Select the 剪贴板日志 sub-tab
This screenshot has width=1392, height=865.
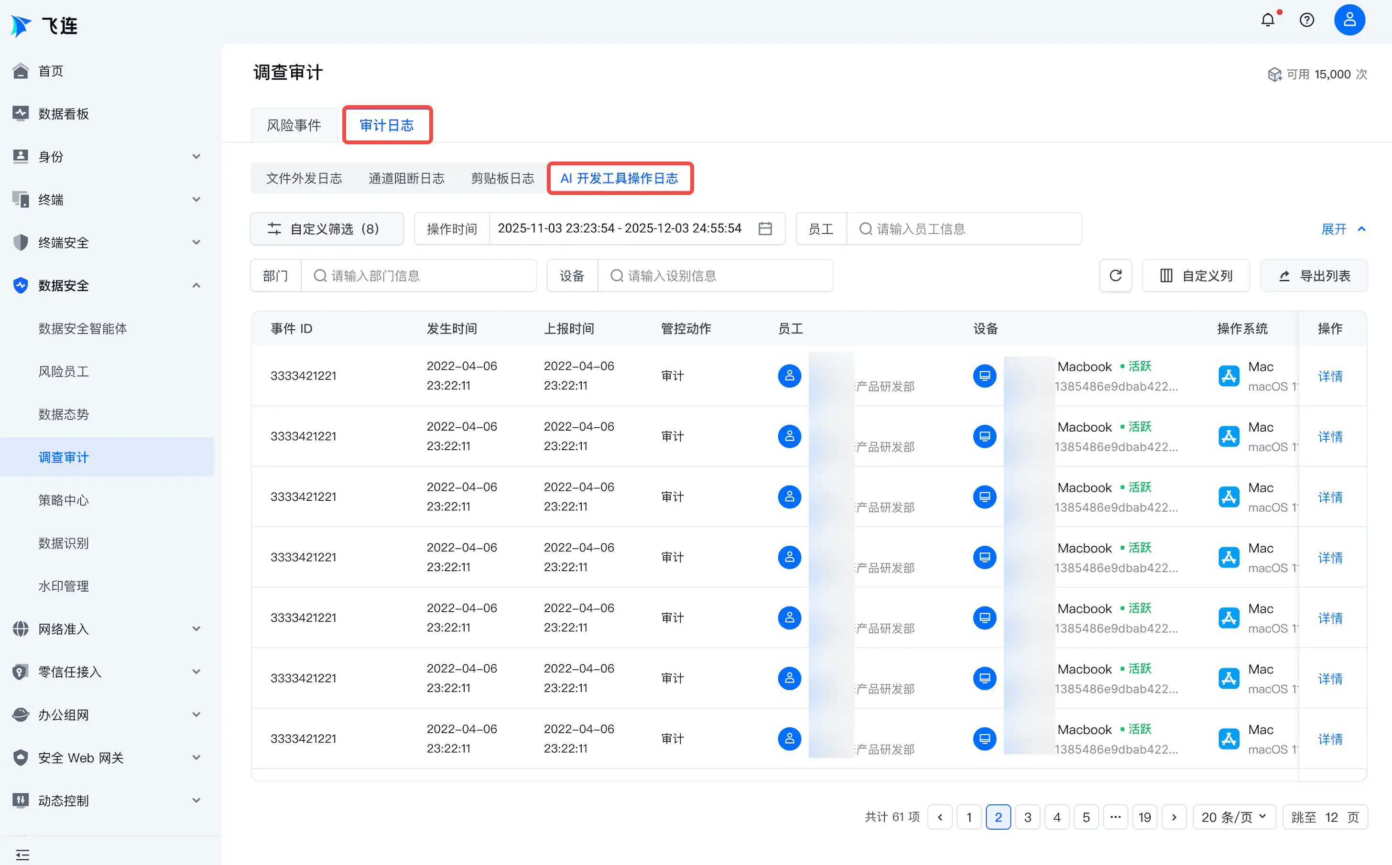(x=502, y=178)
